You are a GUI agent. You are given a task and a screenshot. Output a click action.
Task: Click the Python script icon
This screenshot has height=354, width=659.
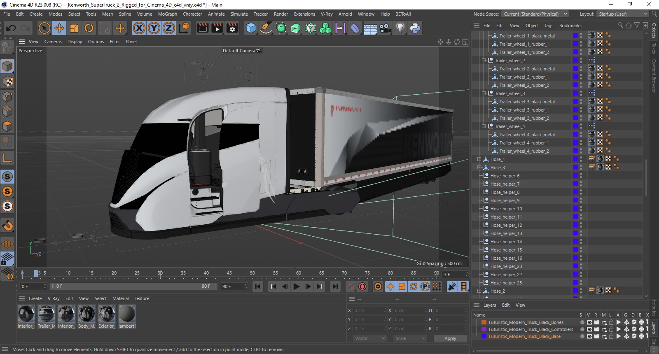coord(415,28)
